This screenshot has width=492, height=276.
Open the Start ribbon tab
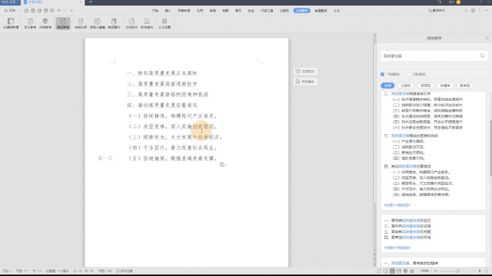coord(155,10)
